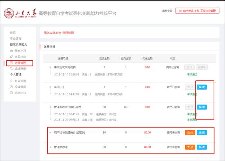The width and height of the screenshot is (225, 161).
Task: Open the 首页 home menu item
Action: pos(12,33)
